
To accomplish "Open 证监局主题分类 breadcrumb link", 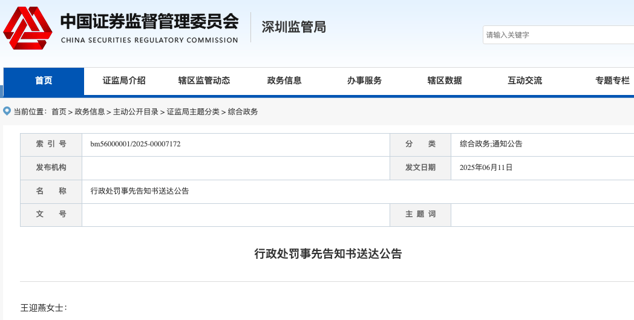I will [x=193, y=112].
